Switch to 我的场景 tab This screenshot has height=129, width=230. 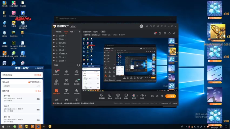tap(58, 32)
